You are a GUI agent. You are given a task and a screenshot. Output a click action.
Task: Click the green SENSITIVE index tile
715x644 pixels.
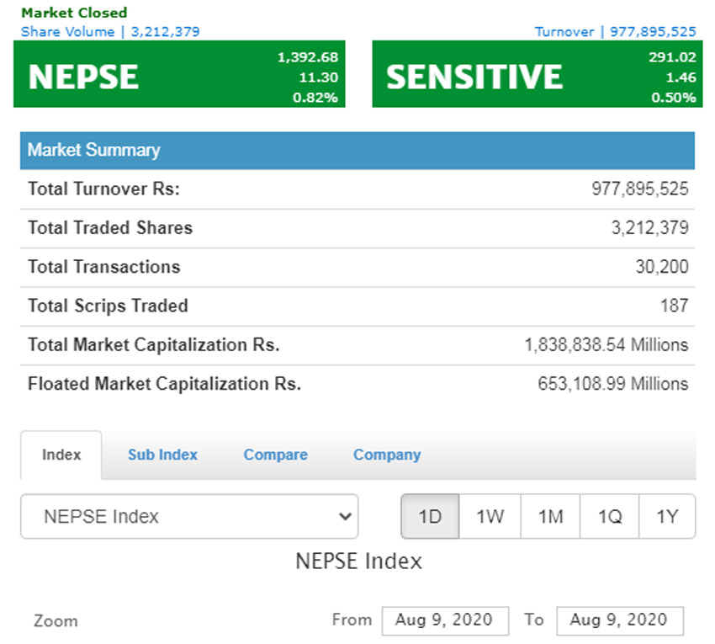tap(534, 77)
